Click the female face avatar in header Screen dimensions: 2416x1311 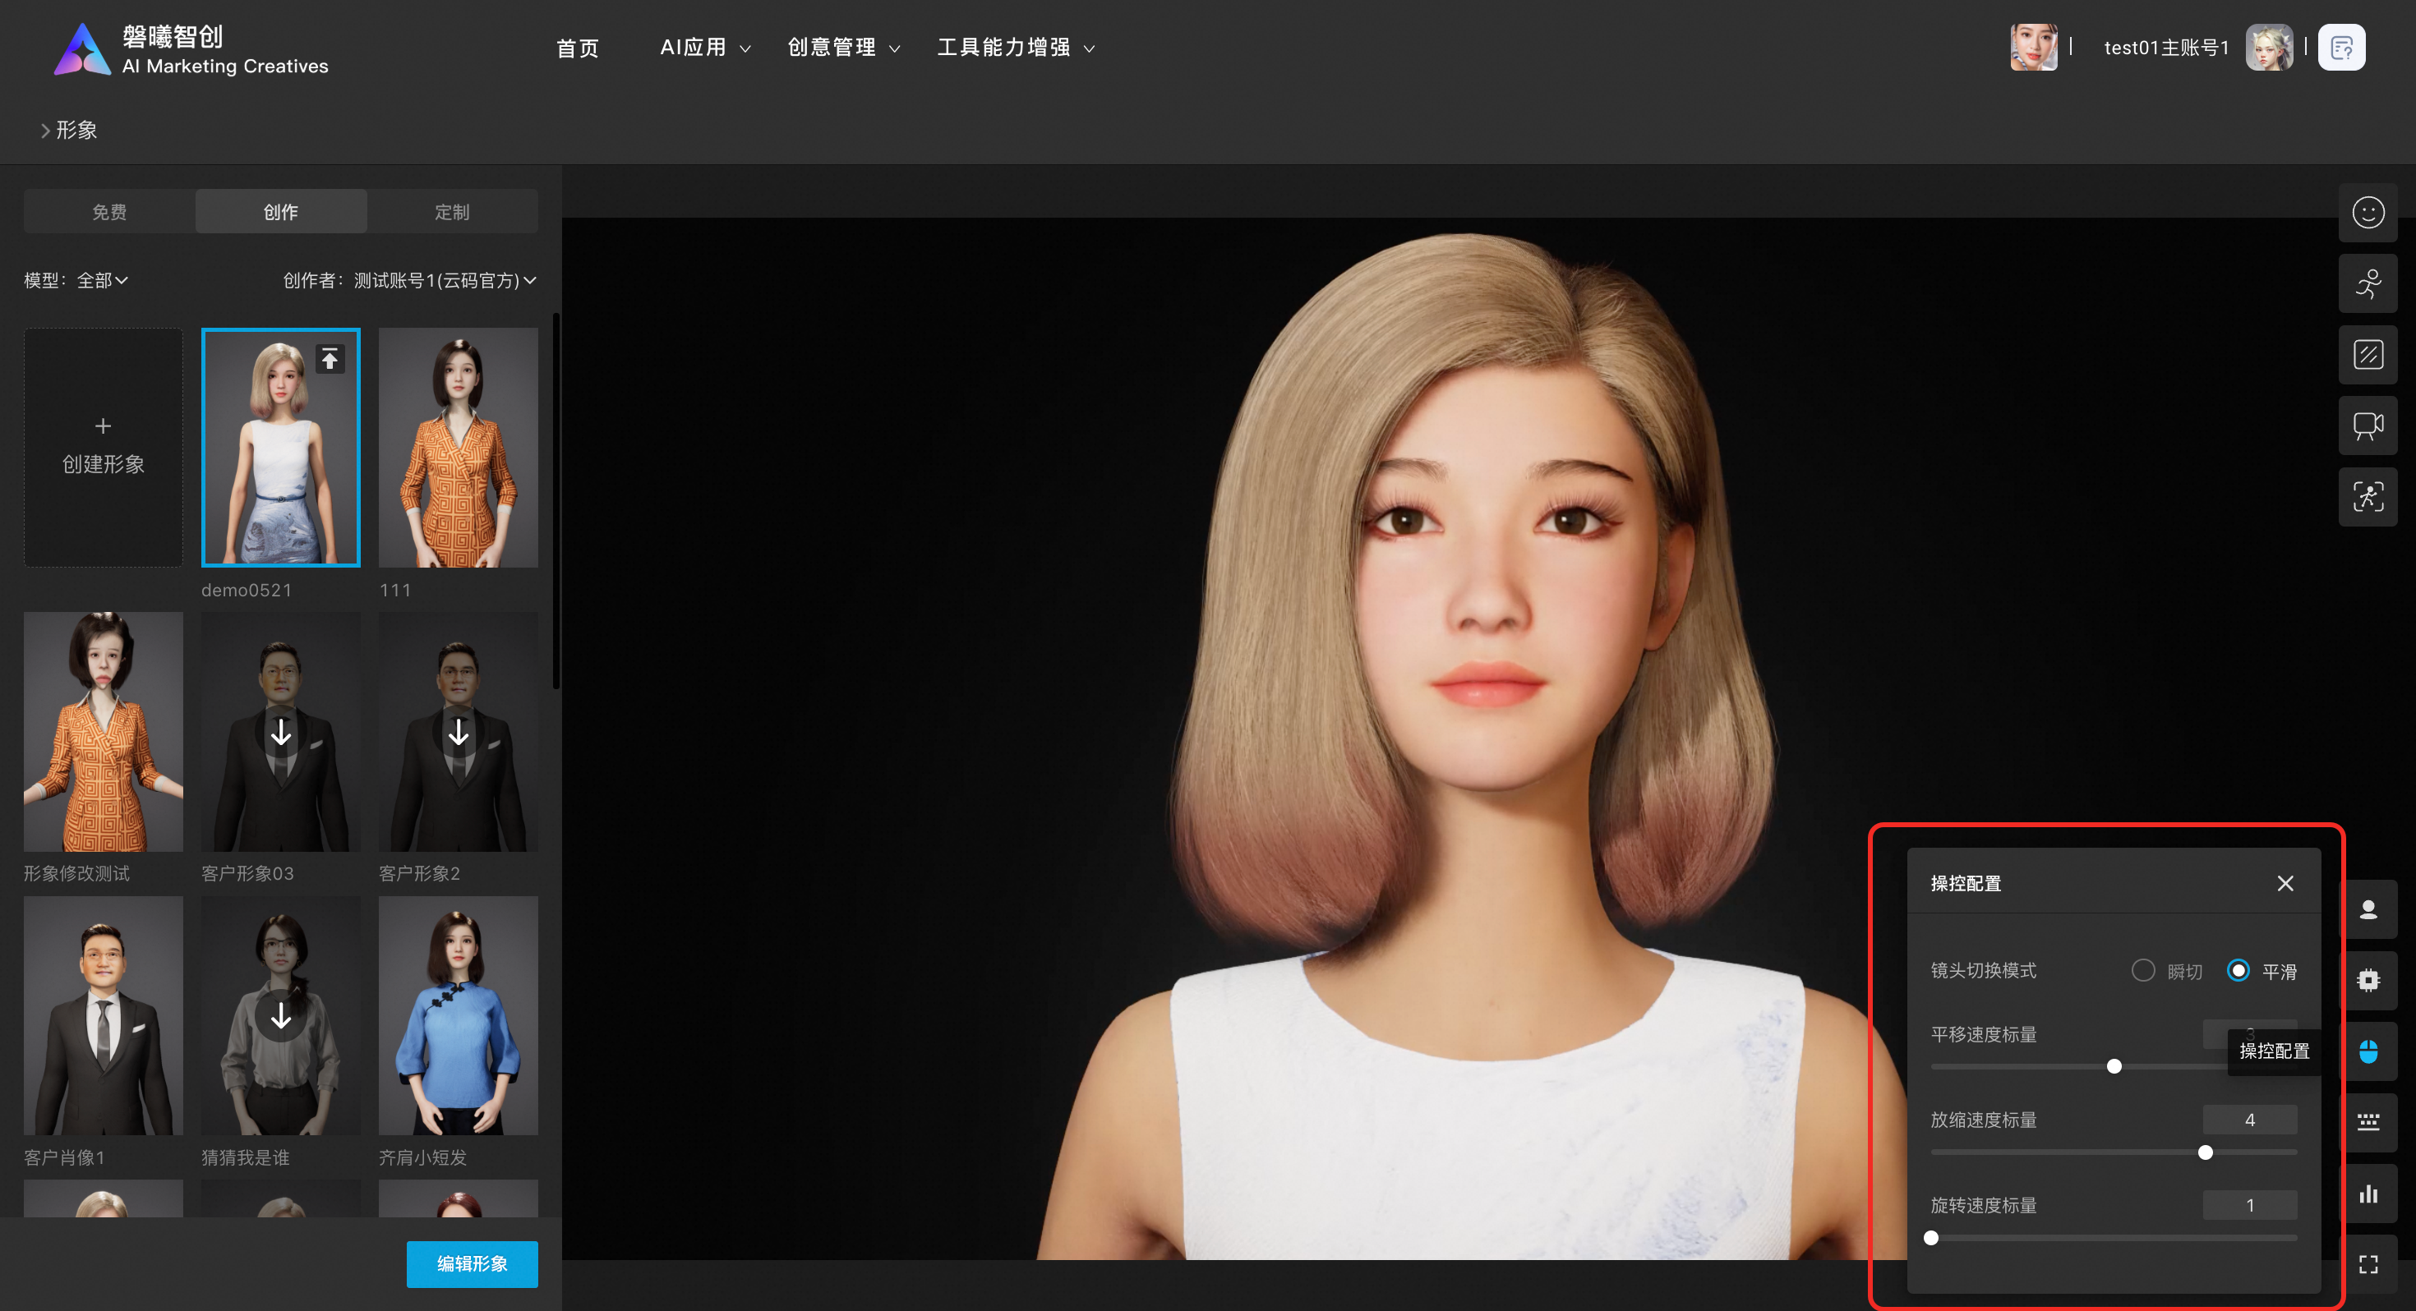pos(2033,48)
